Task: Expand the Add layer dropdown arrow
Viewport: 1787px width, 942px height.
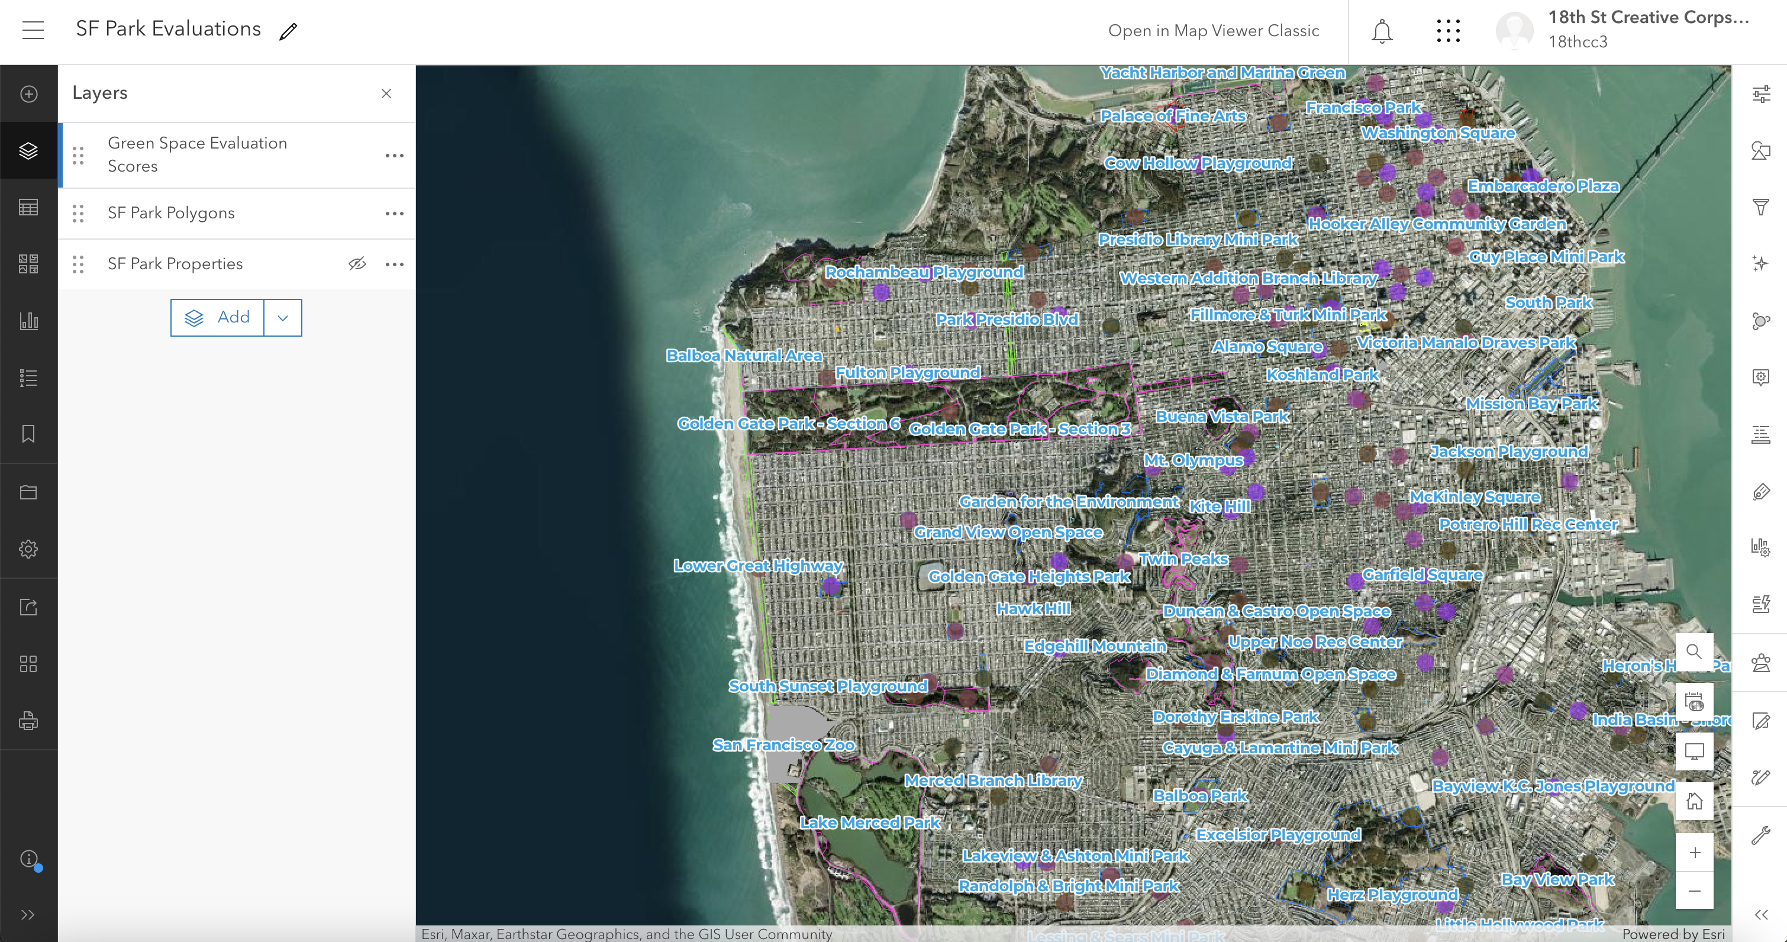Action: click(282, 318)
